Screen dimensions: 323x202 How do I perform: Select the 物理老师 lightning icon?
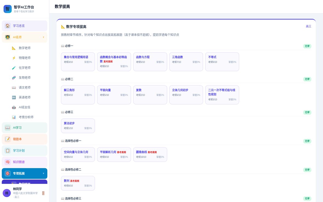14,58
